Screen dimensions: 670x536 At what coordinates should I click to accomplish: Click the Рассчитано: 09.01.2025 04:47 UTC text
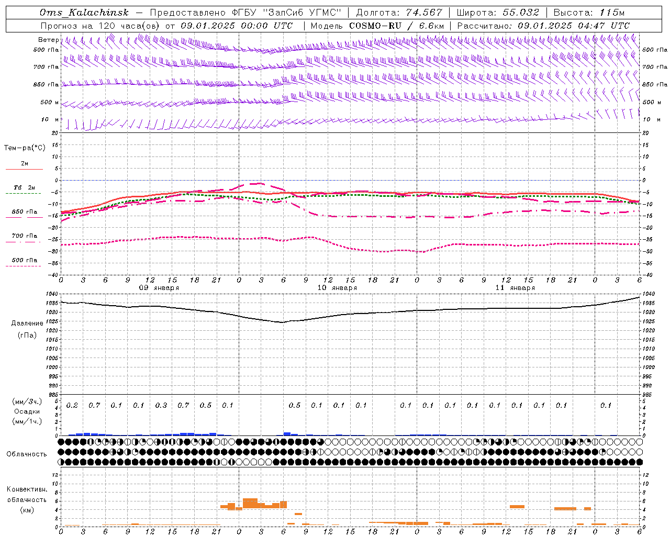(543, 26)
